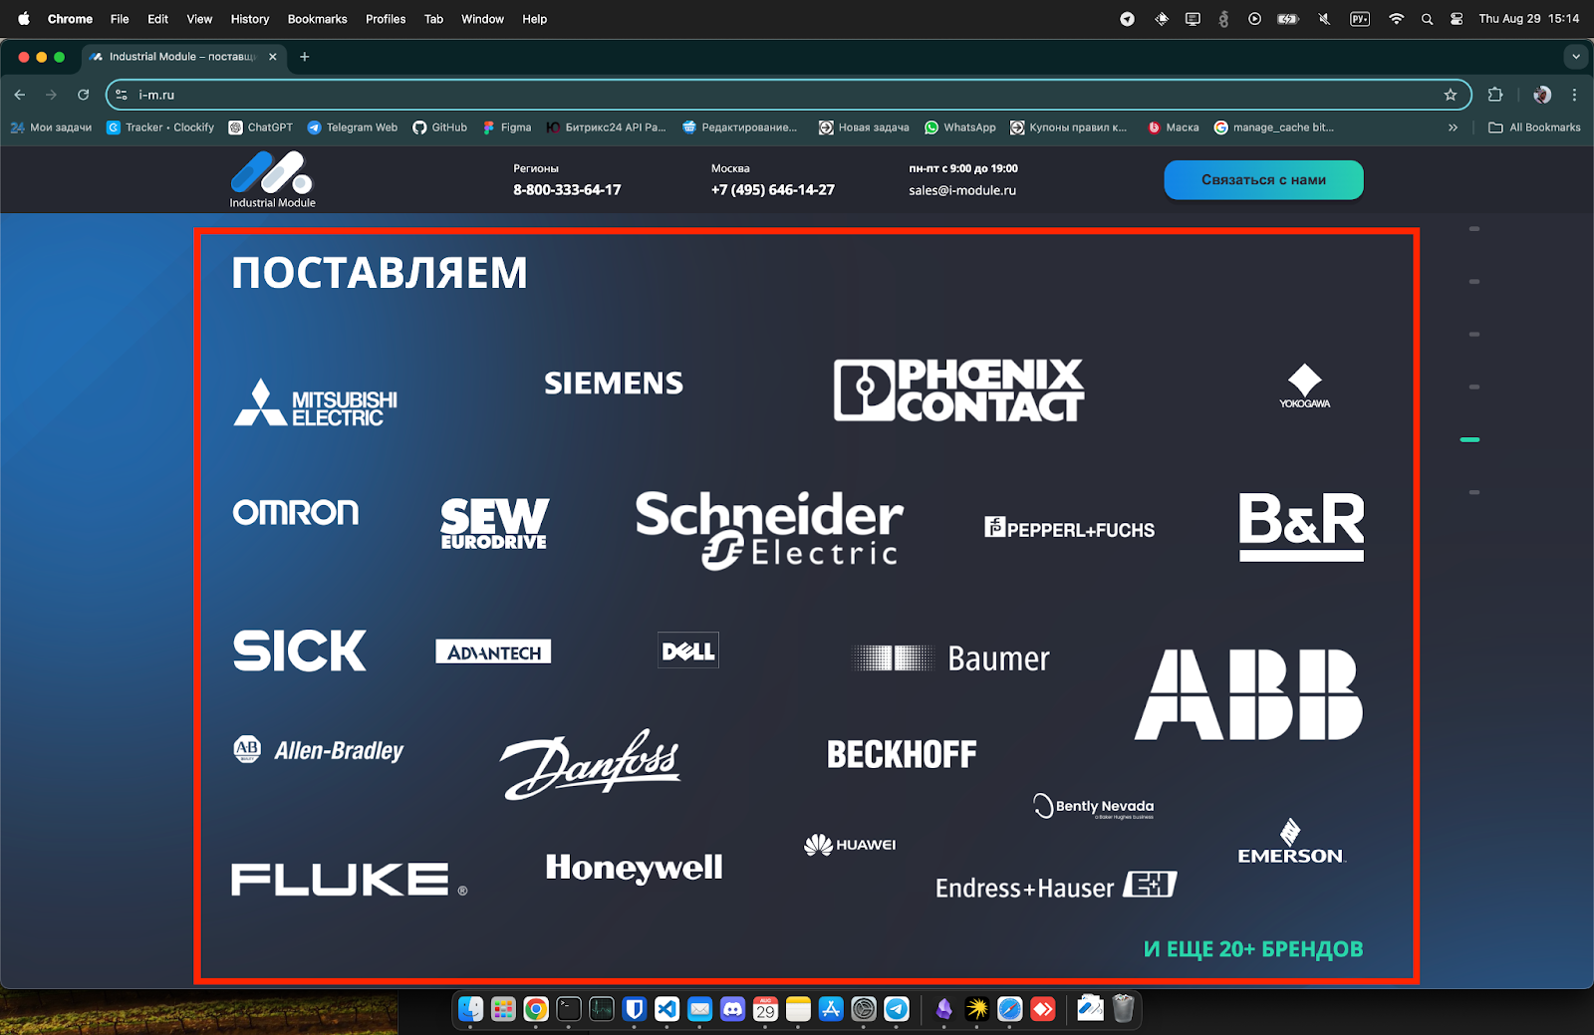Click the И ЕЩЕ 20+ БРЕНДОВ text
The height and width of the screenshot is (1035, 1594).
coord(1253,949)
